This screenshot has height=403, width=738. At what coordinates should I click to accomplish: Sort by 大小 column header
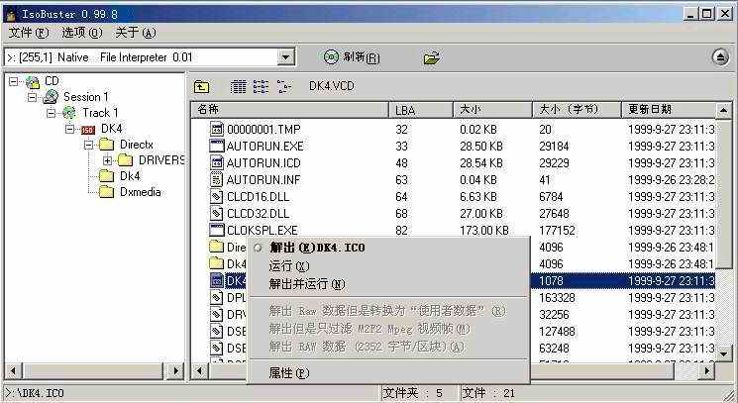tap(492, 110)
